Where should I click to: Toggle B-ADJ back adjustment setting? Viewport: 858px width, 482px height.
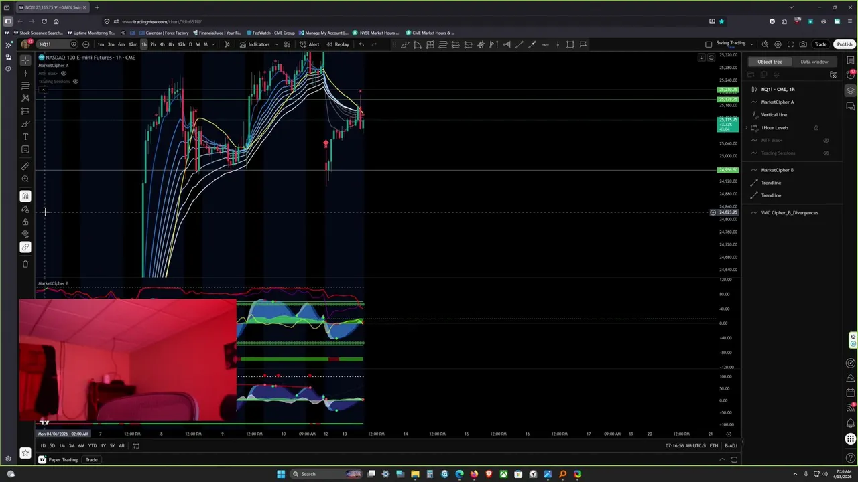(x=731, y=445)
